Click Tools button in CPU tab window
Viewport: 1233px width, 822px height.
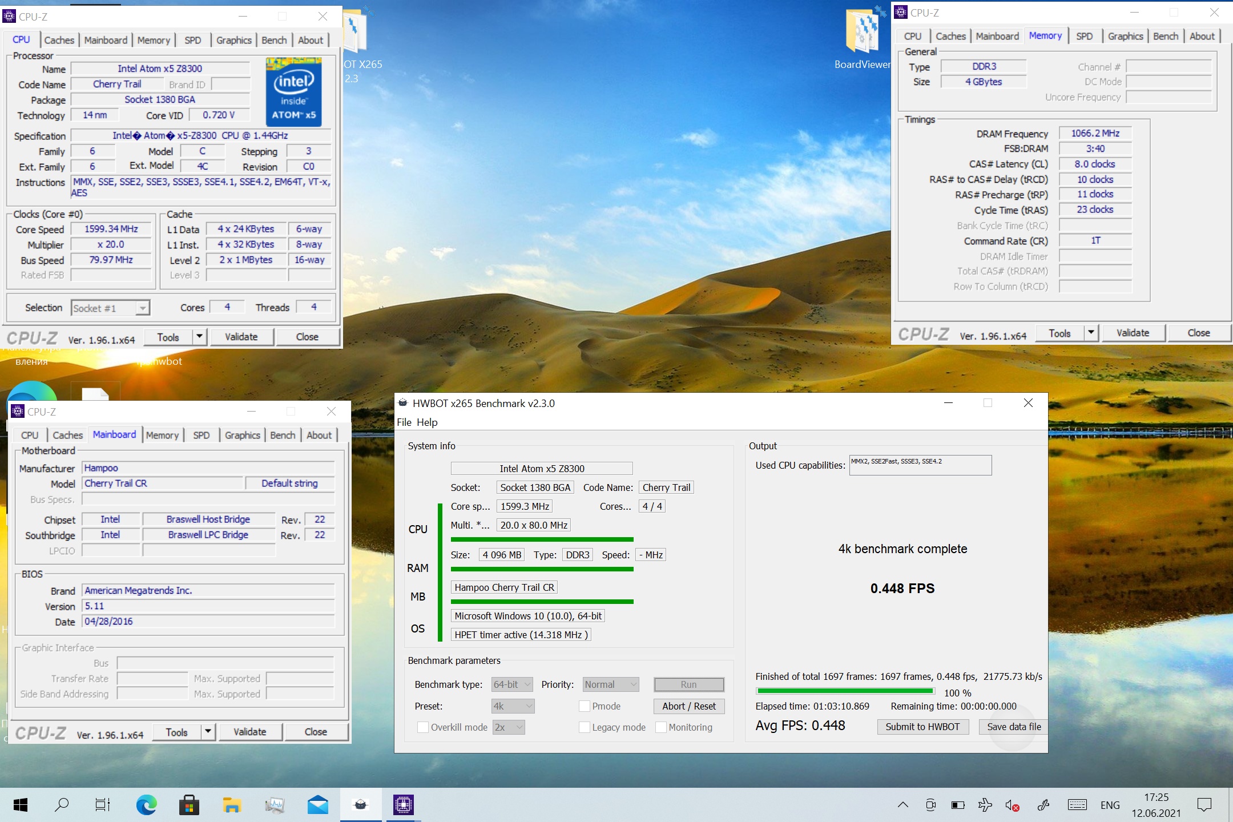tap(168, 337)
